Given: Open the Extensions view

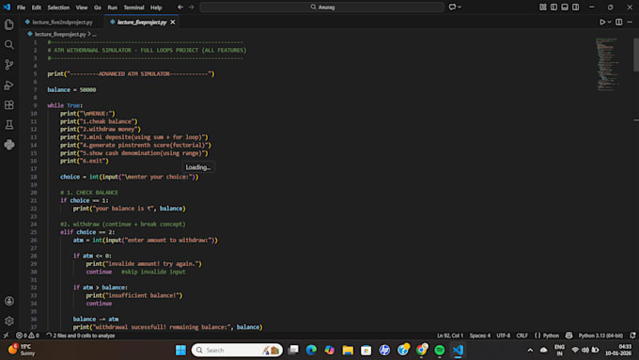Looking at the screenshot, I should [9, 104].
